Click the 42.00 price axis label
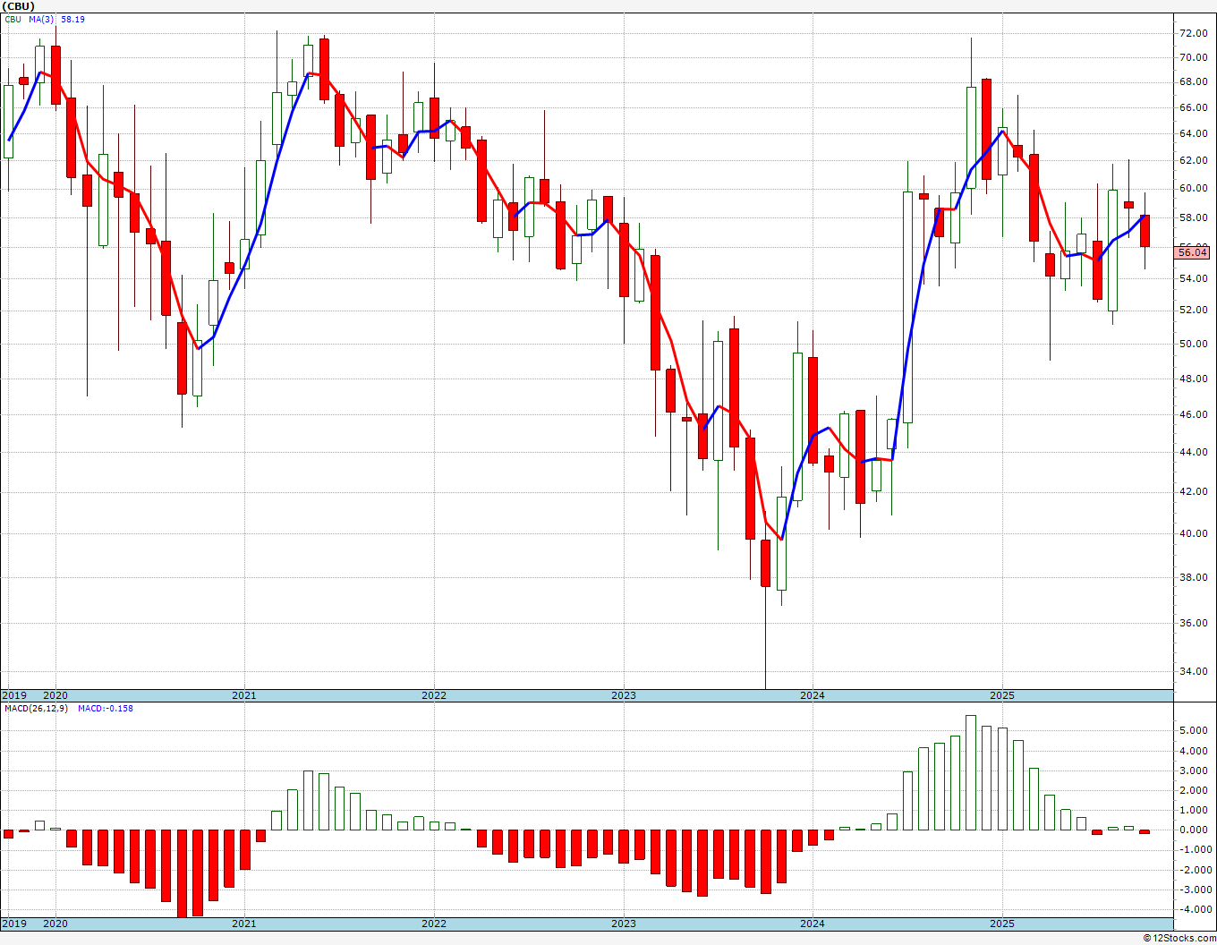The height and width of the screenshot is (945, 1217). [x=1193, y=491]
